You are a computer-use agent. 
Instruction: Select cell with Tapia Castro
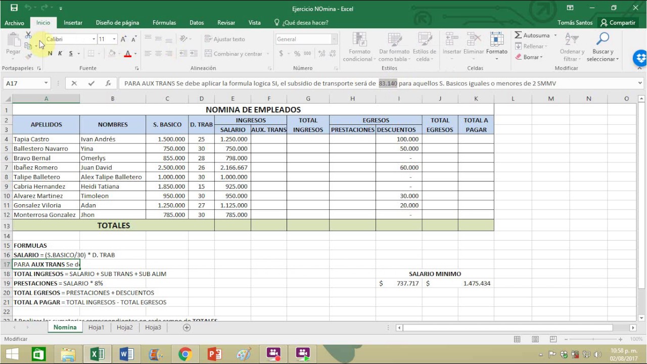click(46, 139)
